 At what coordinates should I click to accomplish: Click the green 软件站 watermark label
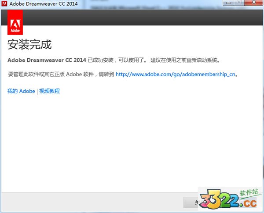point(248,193)
